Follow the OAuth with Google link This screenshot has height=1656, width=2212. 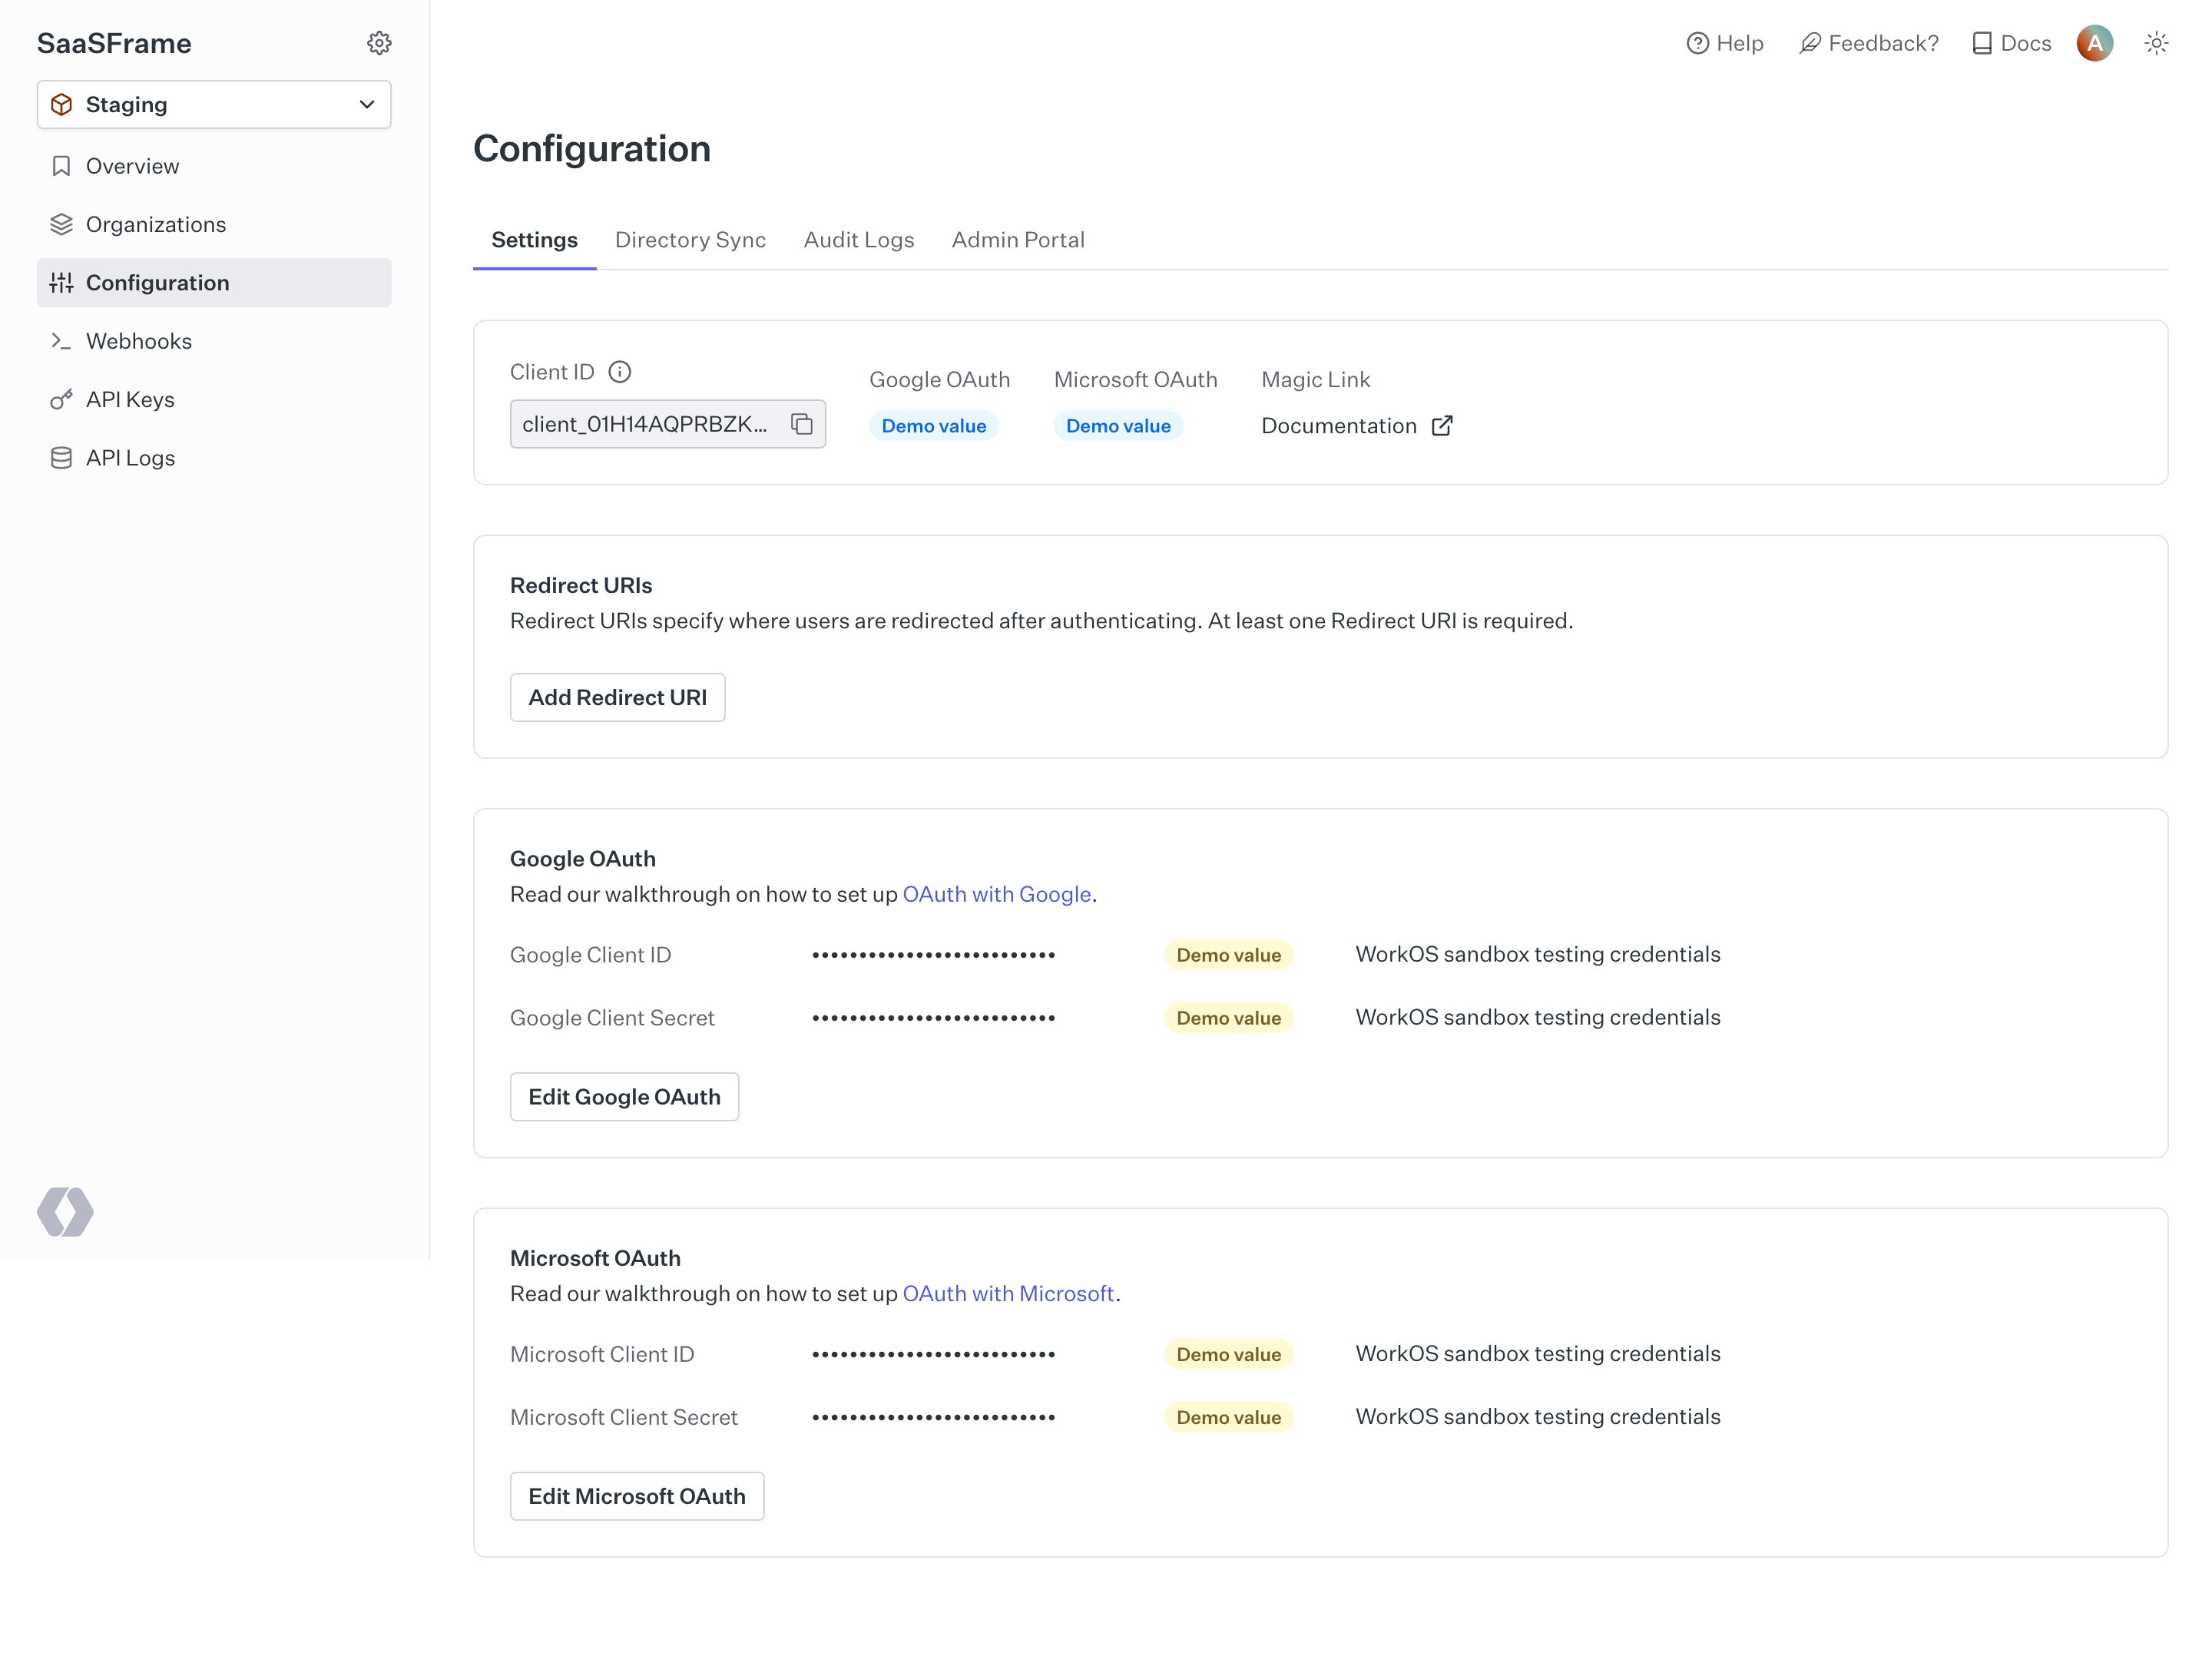coord(996,894)
